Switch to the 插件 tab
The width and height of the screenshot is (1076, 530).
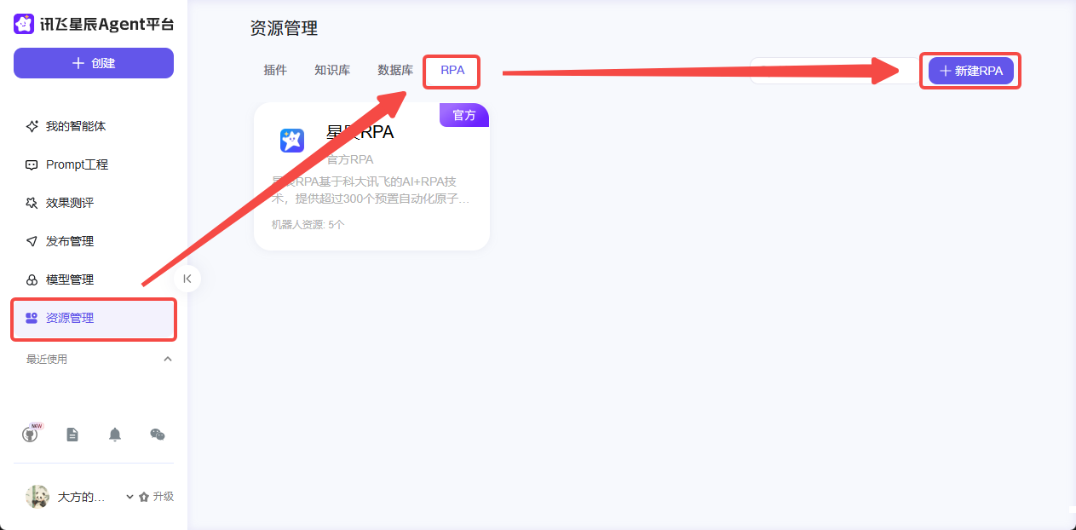(x=275, y=70)
